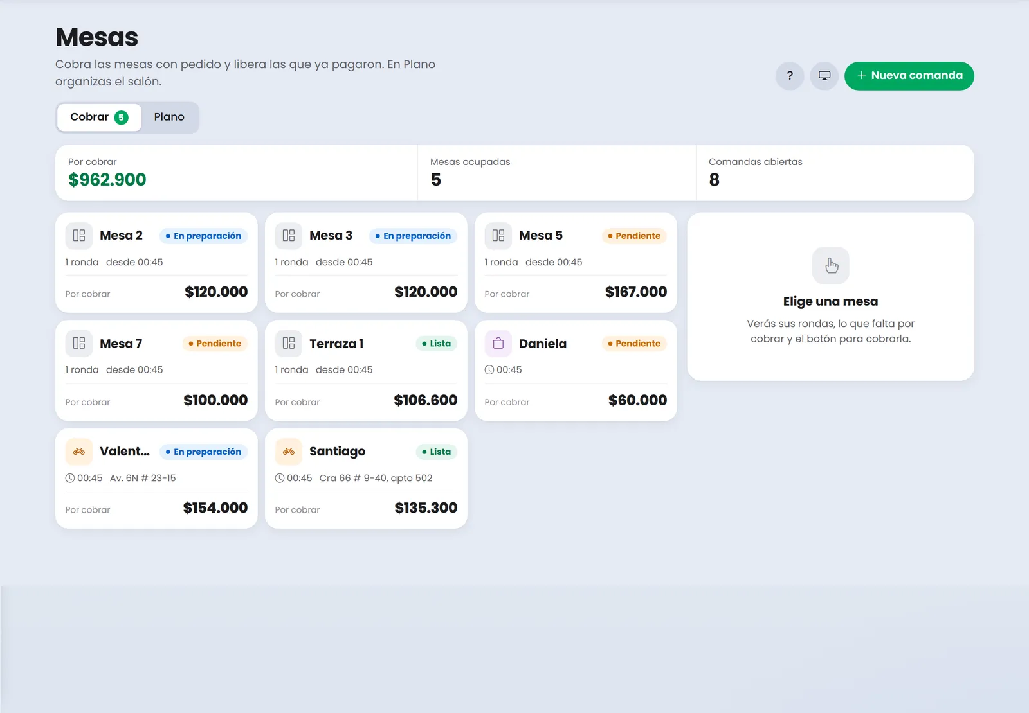
Task: Click the clock icon beside Cra 66 address
Action: [280, 478]
